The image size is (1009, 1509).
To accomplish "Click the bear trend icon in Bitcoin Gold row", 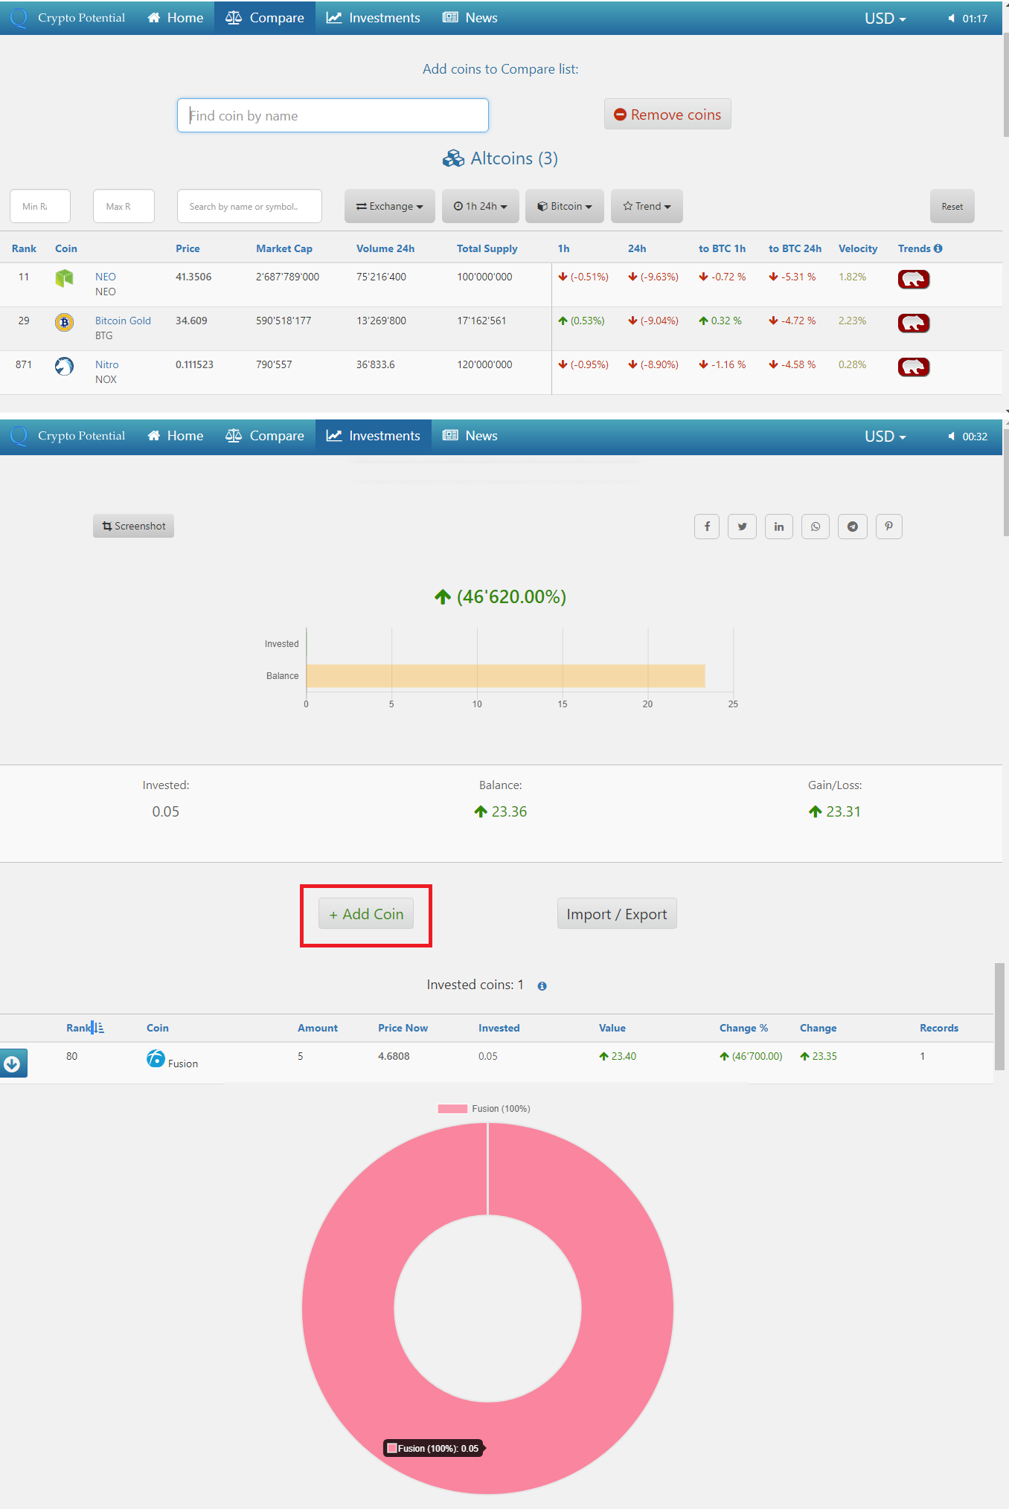I will click(914, 323).
